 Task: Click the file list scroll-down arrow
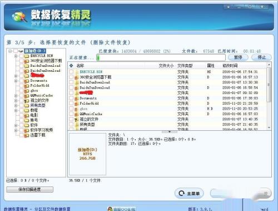tap(269, 127)
